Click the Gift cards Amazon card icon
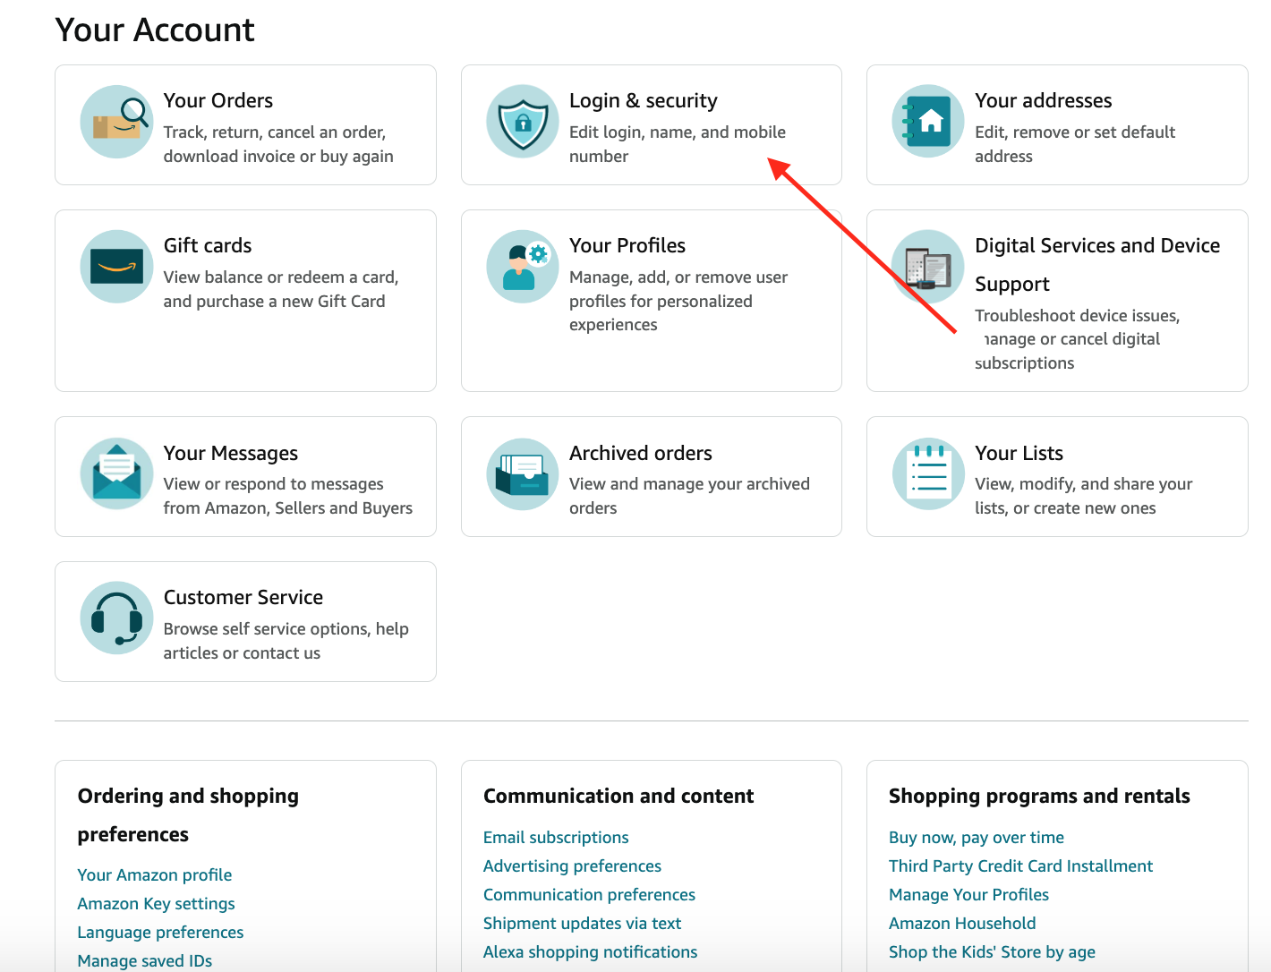1271x972 pixels. 116,267
